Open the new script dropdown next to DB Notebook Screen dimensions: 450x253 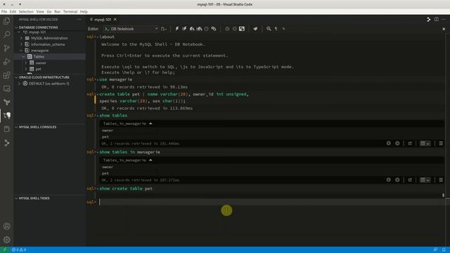164,29
